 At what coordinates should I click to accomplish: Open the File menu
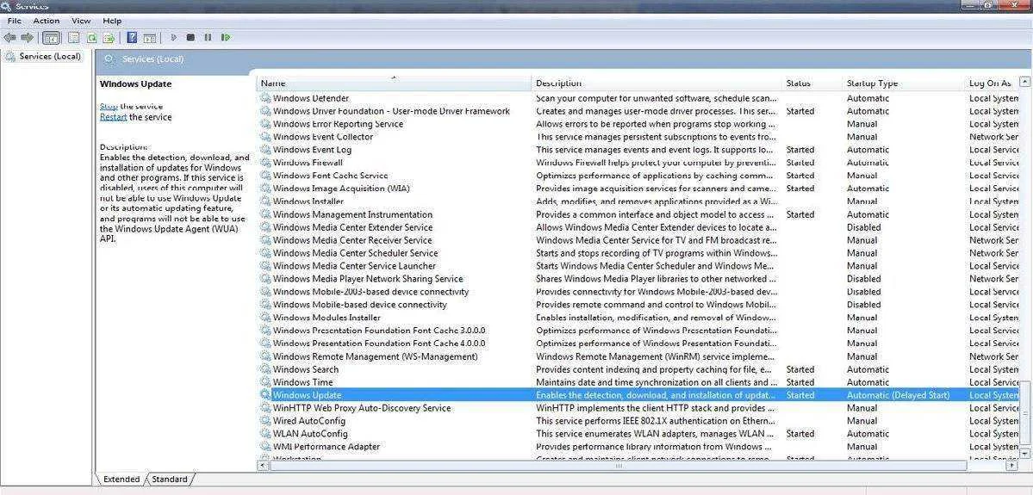tap(14, 21)
